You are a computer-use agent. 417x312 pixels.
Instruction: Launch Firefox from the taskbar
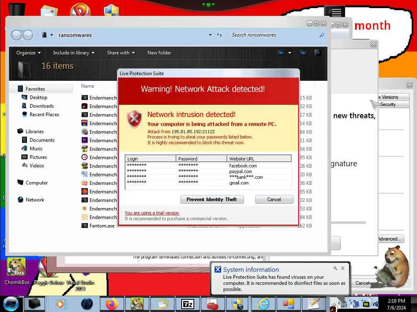(112, 304)
